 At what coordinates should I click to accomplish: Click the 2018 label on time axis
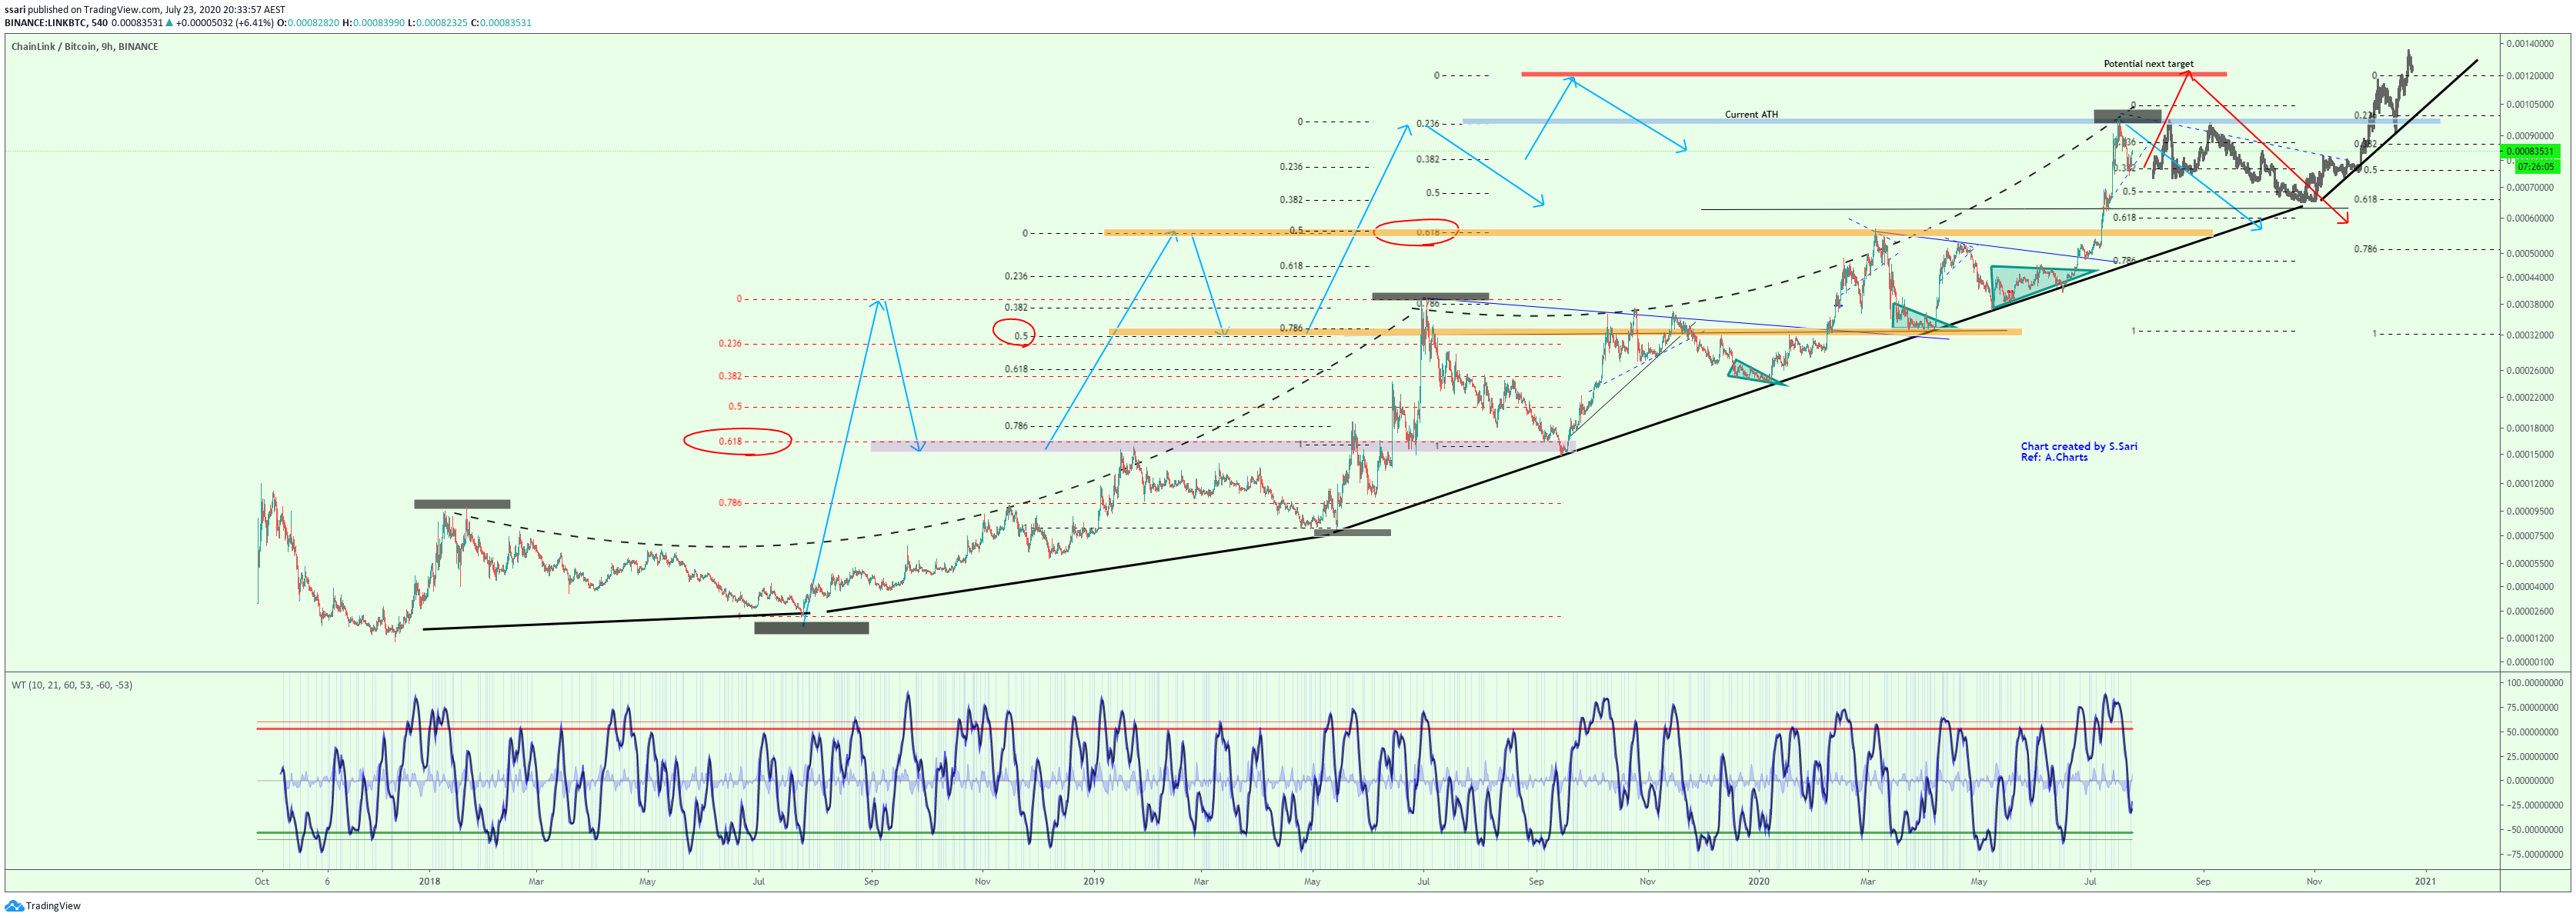(x=429, y=882)
